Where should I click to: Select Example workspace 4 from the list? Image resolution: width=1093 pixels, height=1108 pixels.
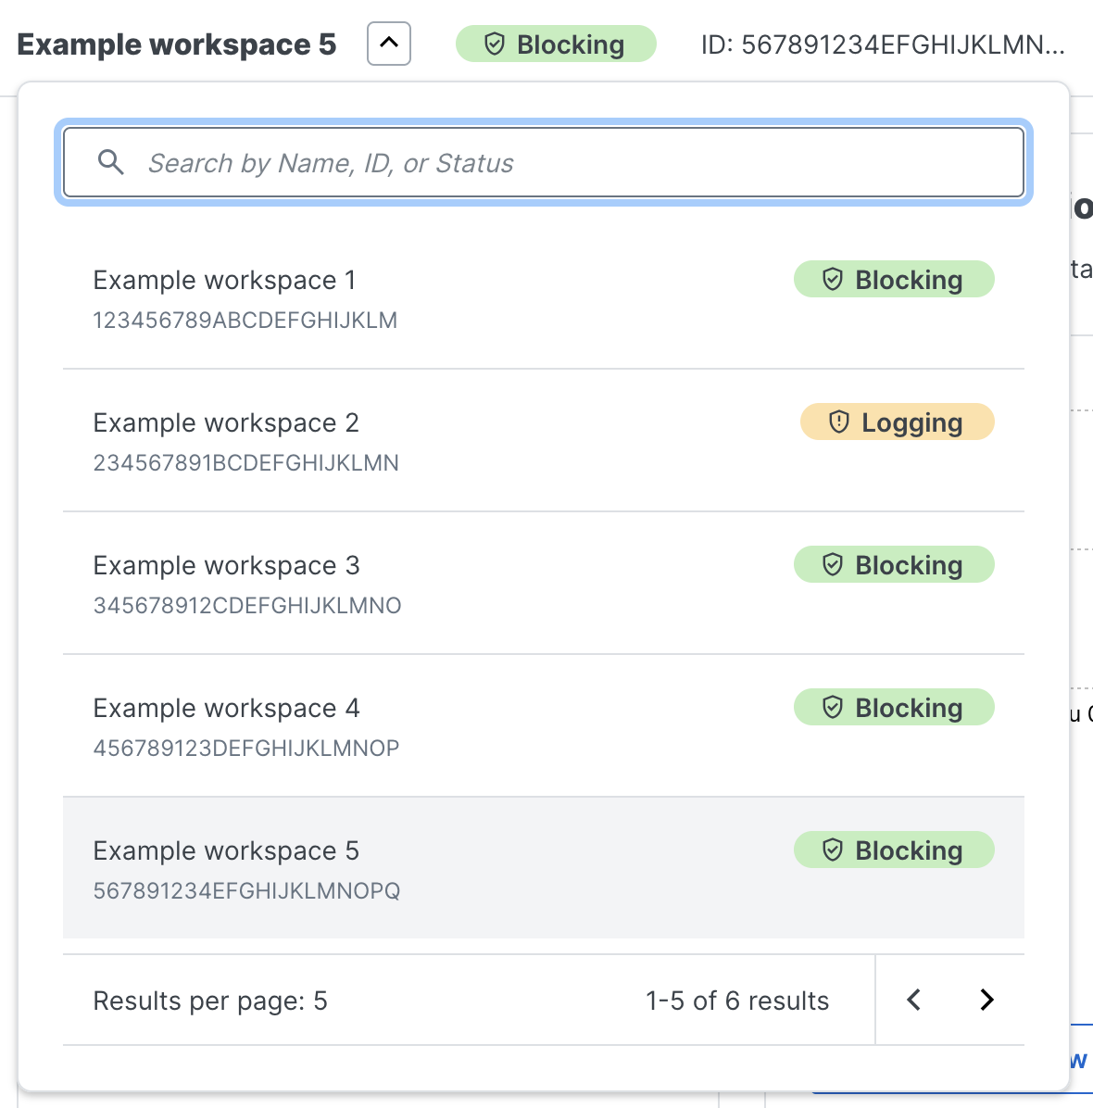[x=544, y=726]
